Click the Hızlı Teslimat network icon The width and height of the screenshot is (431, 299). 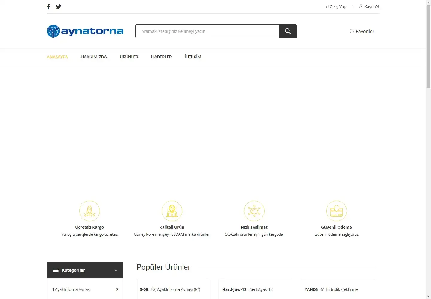[x=254, y=211]
